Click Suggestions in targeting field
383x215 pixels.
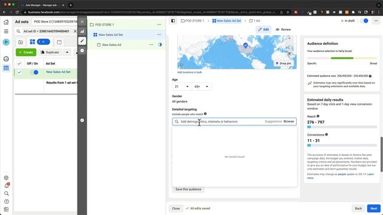pos(273,121)
